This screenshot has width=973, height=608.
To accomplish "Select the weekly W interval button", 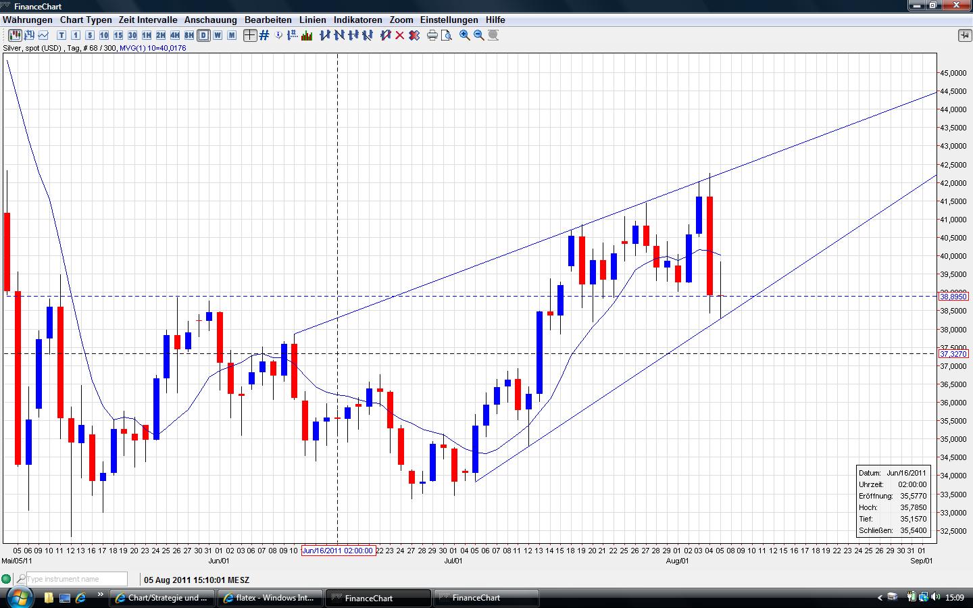I will click(218, 35).
